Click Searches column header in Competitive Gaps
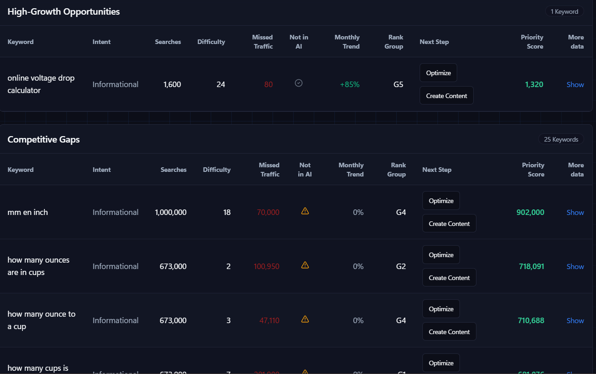 [x=174, y=170]
